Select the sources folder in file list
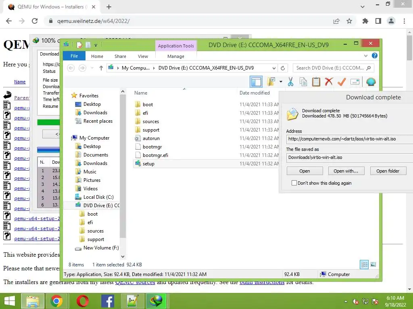Screen dimensions: 413x309 [x=151, y=122]
